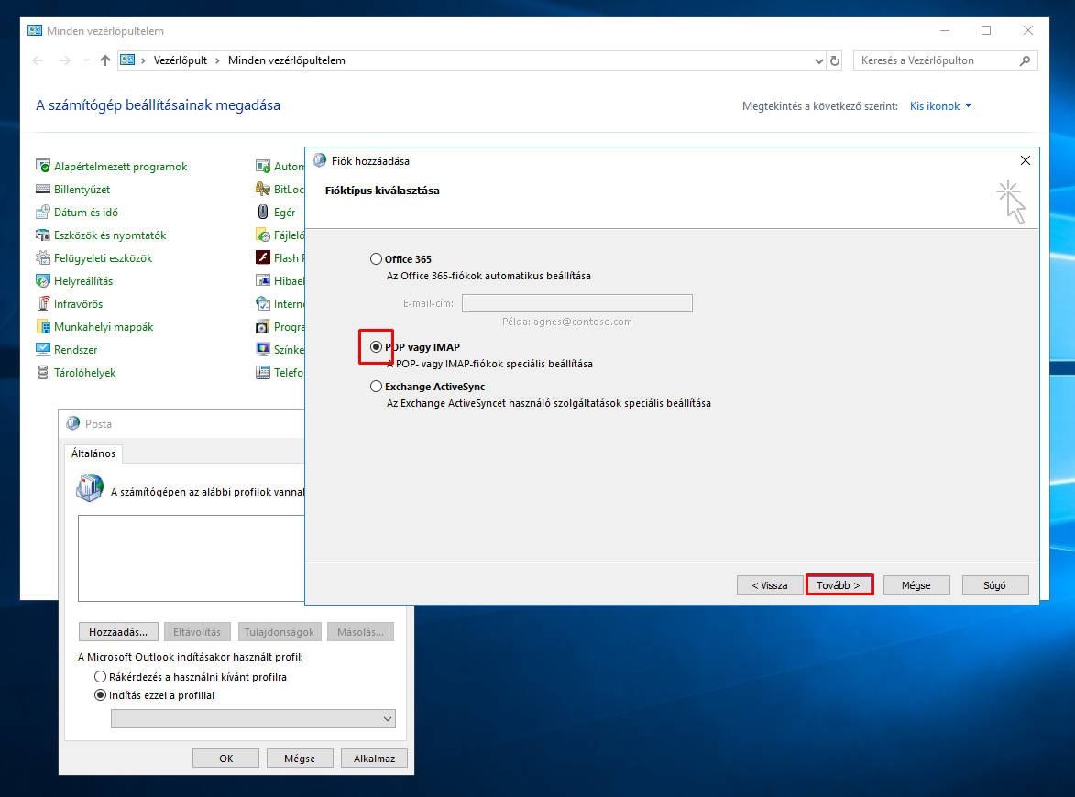Expand the chevron after Vezérlőpult breadcrumb

[x=217, y=60]
